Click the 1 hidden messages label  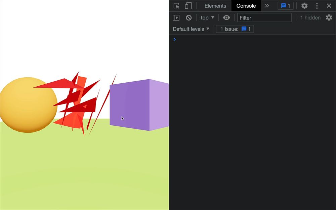pos(310,17)
